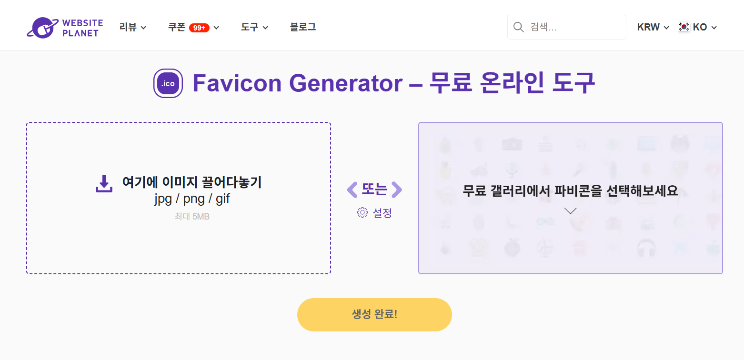The width and height of the screenshot is (744, 360).
Task: Click the right arrow beside 또는
Action: pos(397,190)
